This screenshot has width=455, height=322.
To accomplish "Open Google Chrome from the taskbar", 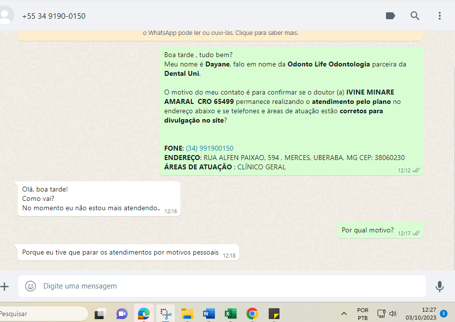I will (x=252, y=314).
